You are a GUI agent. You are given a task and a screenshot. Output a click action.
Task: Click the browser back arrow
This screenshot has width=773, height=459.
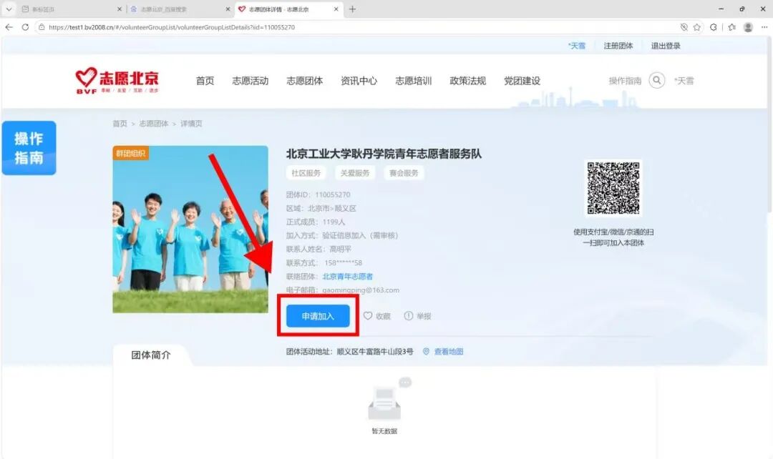tap(9, 27)
